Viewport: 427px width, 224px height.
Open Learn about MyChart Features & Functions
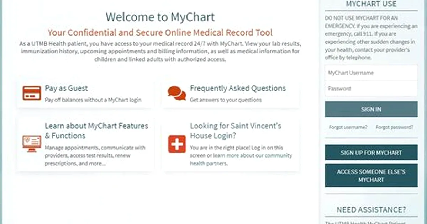96,130
